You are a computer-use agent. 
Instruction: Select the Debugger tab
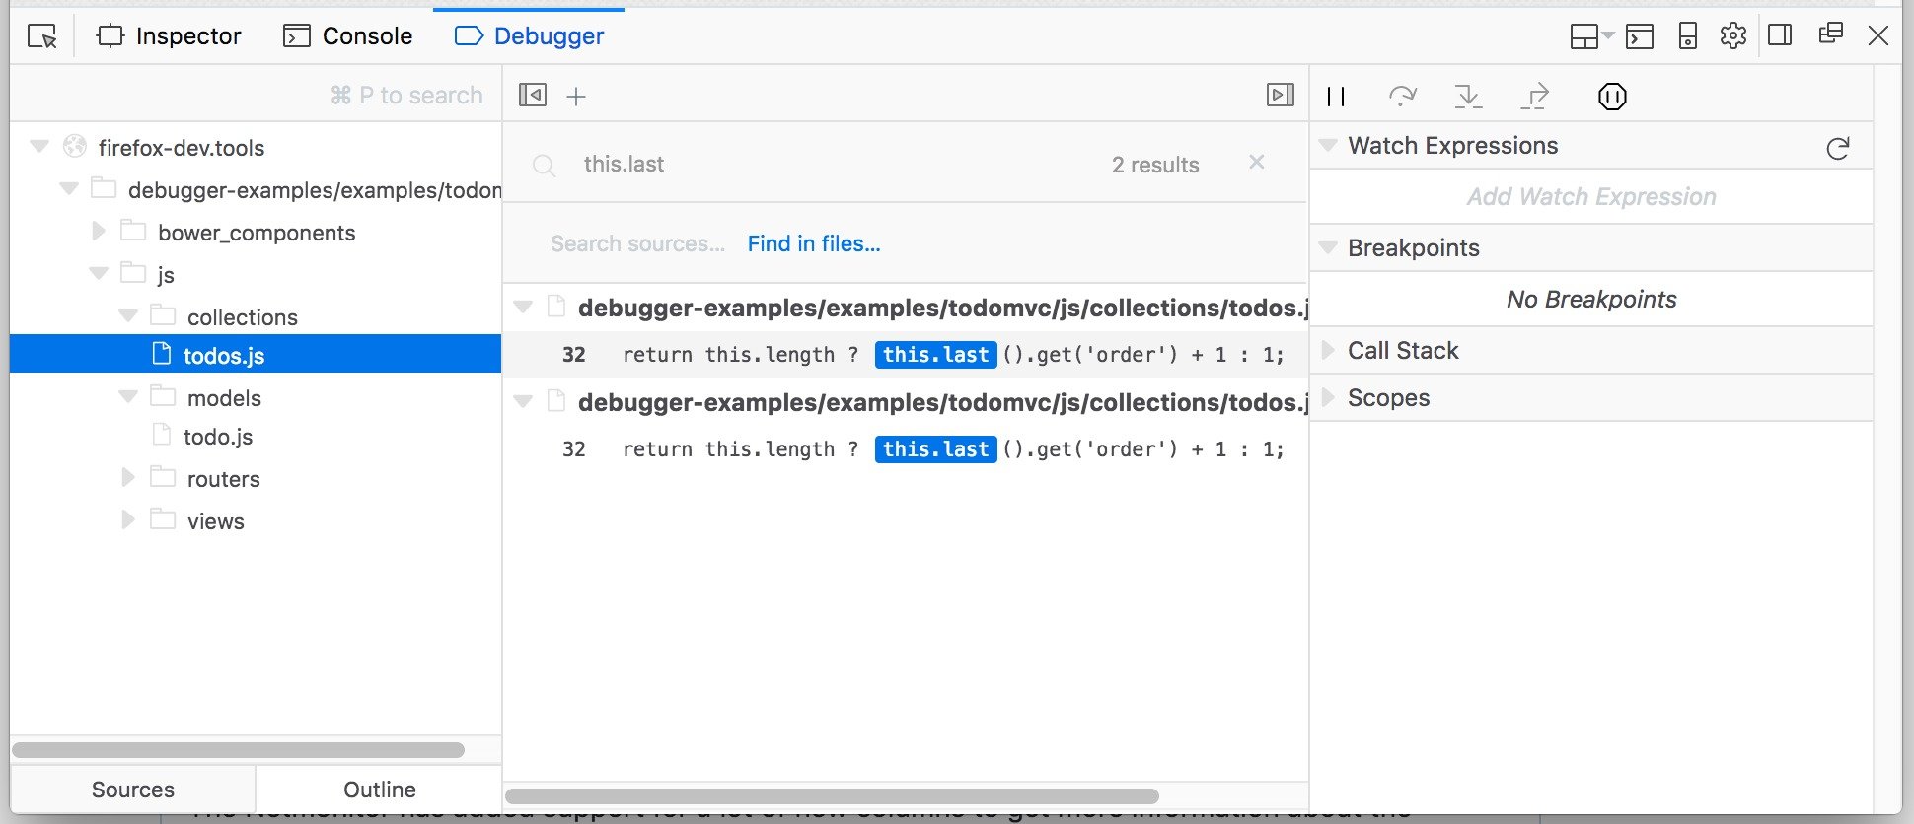(529, 36)
